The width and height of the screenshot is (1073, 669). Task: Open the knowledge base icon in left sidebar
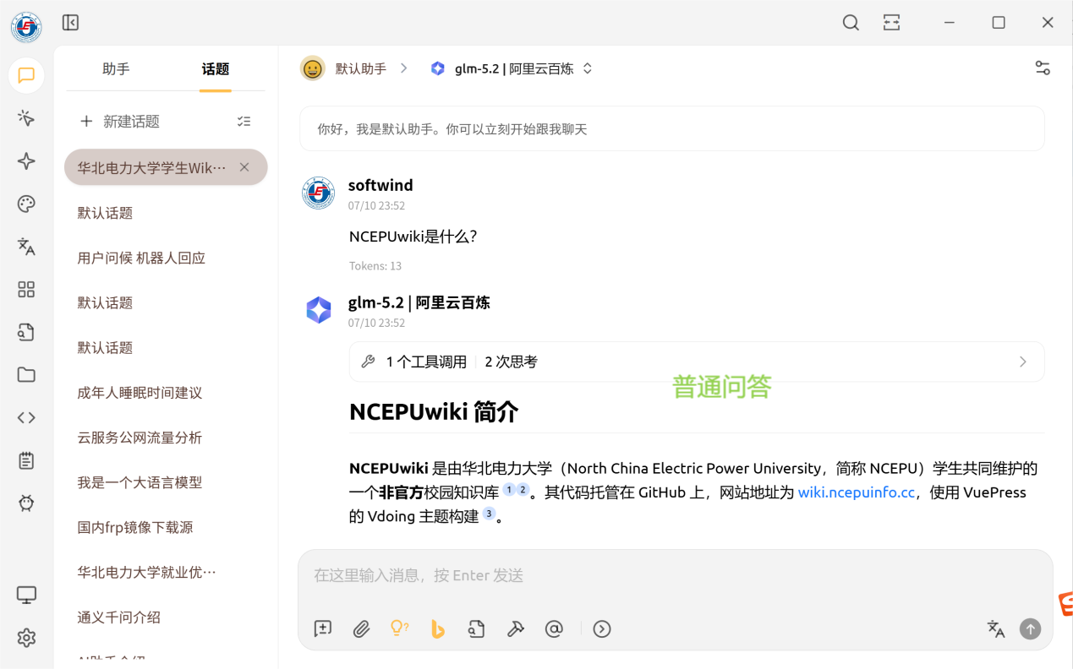point(26,332)
